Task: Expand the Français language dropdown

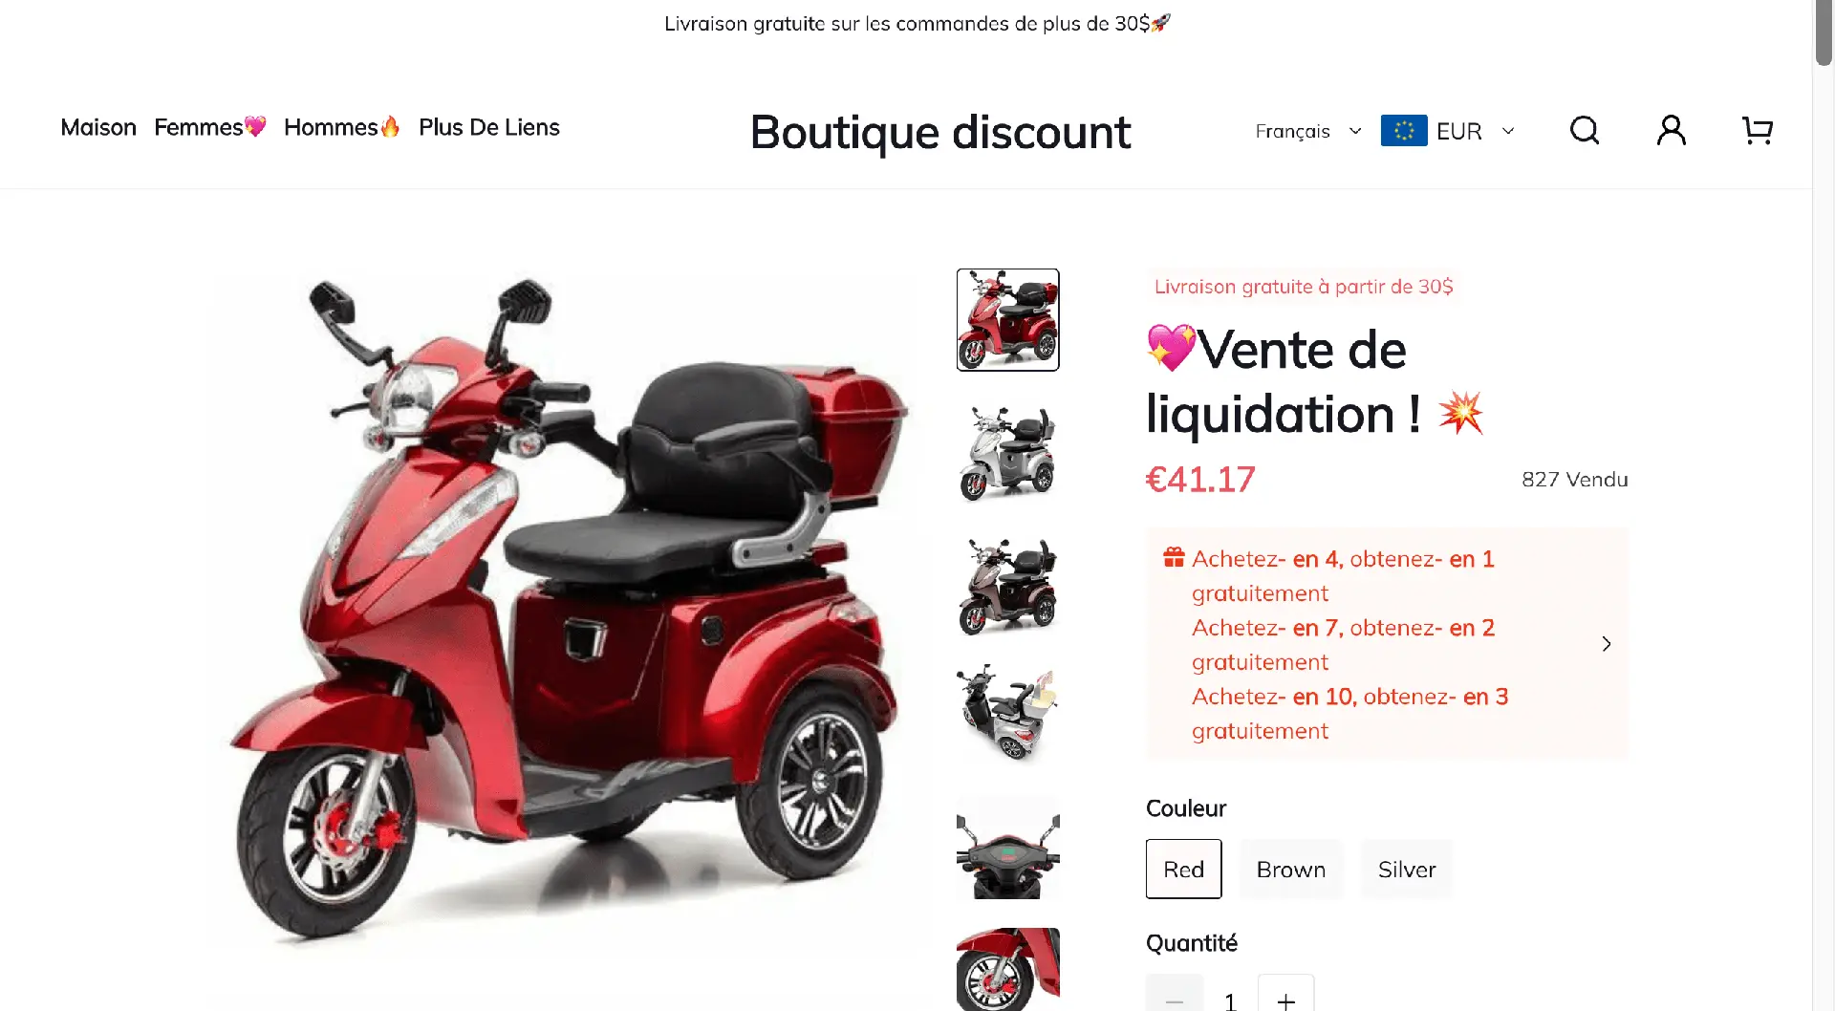Action: 1307,131
